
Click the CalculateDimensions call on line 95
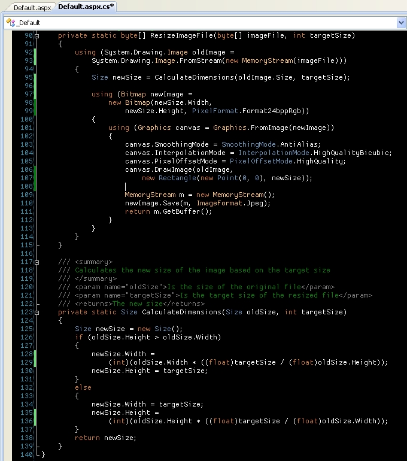click(195, 77)
